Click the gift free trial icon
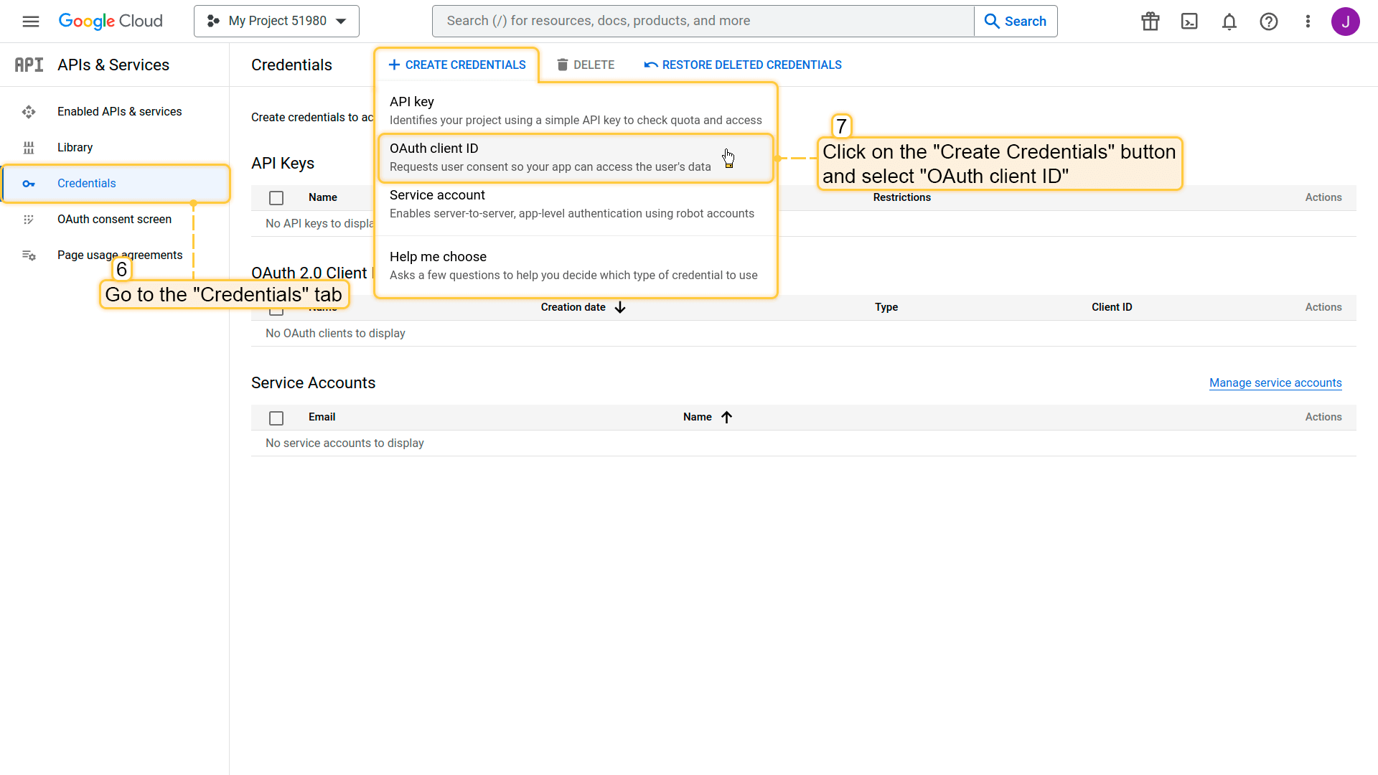The image size is (1378, 775). (x=1150, y=22)
